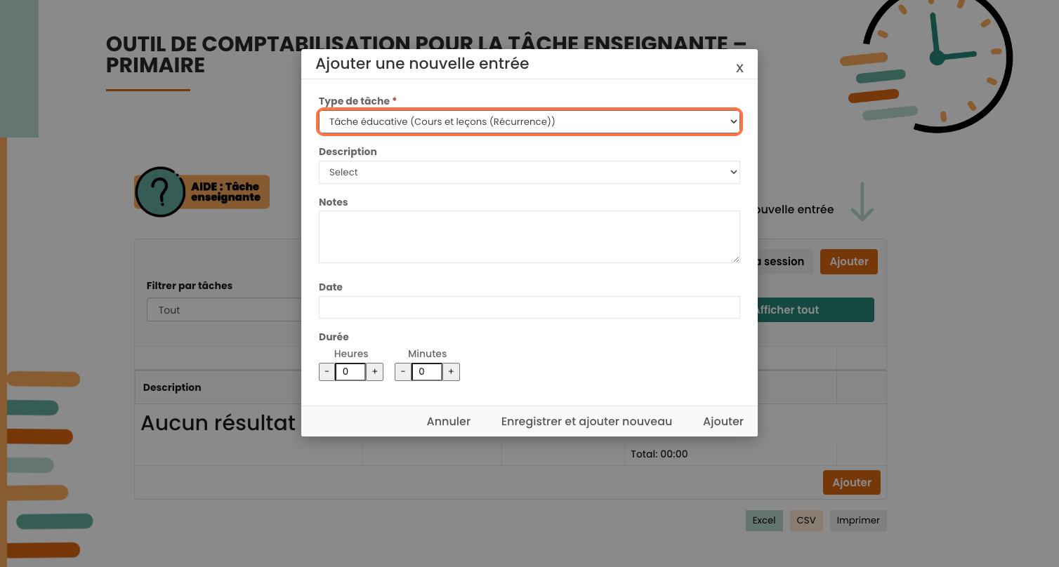Click the green Afficher tout button
This screenshot has height=567, width=1059.
(813, 310)
